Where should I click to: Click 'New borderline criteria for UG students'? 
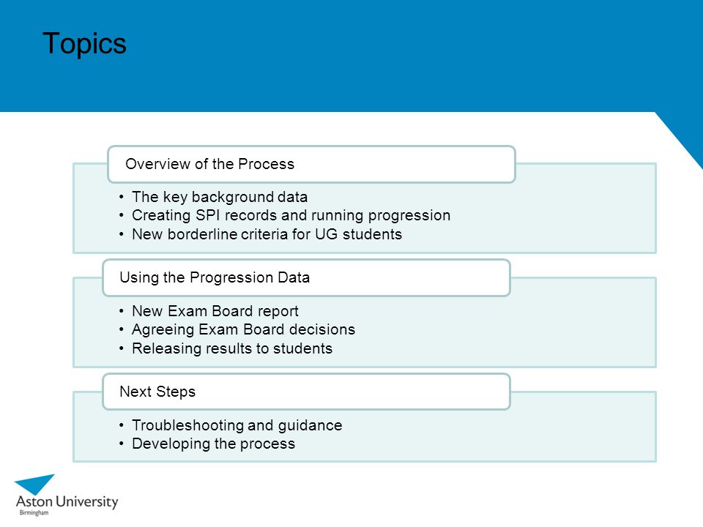point(267,234)
